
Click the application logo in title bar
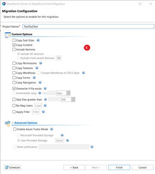[4, 4]
